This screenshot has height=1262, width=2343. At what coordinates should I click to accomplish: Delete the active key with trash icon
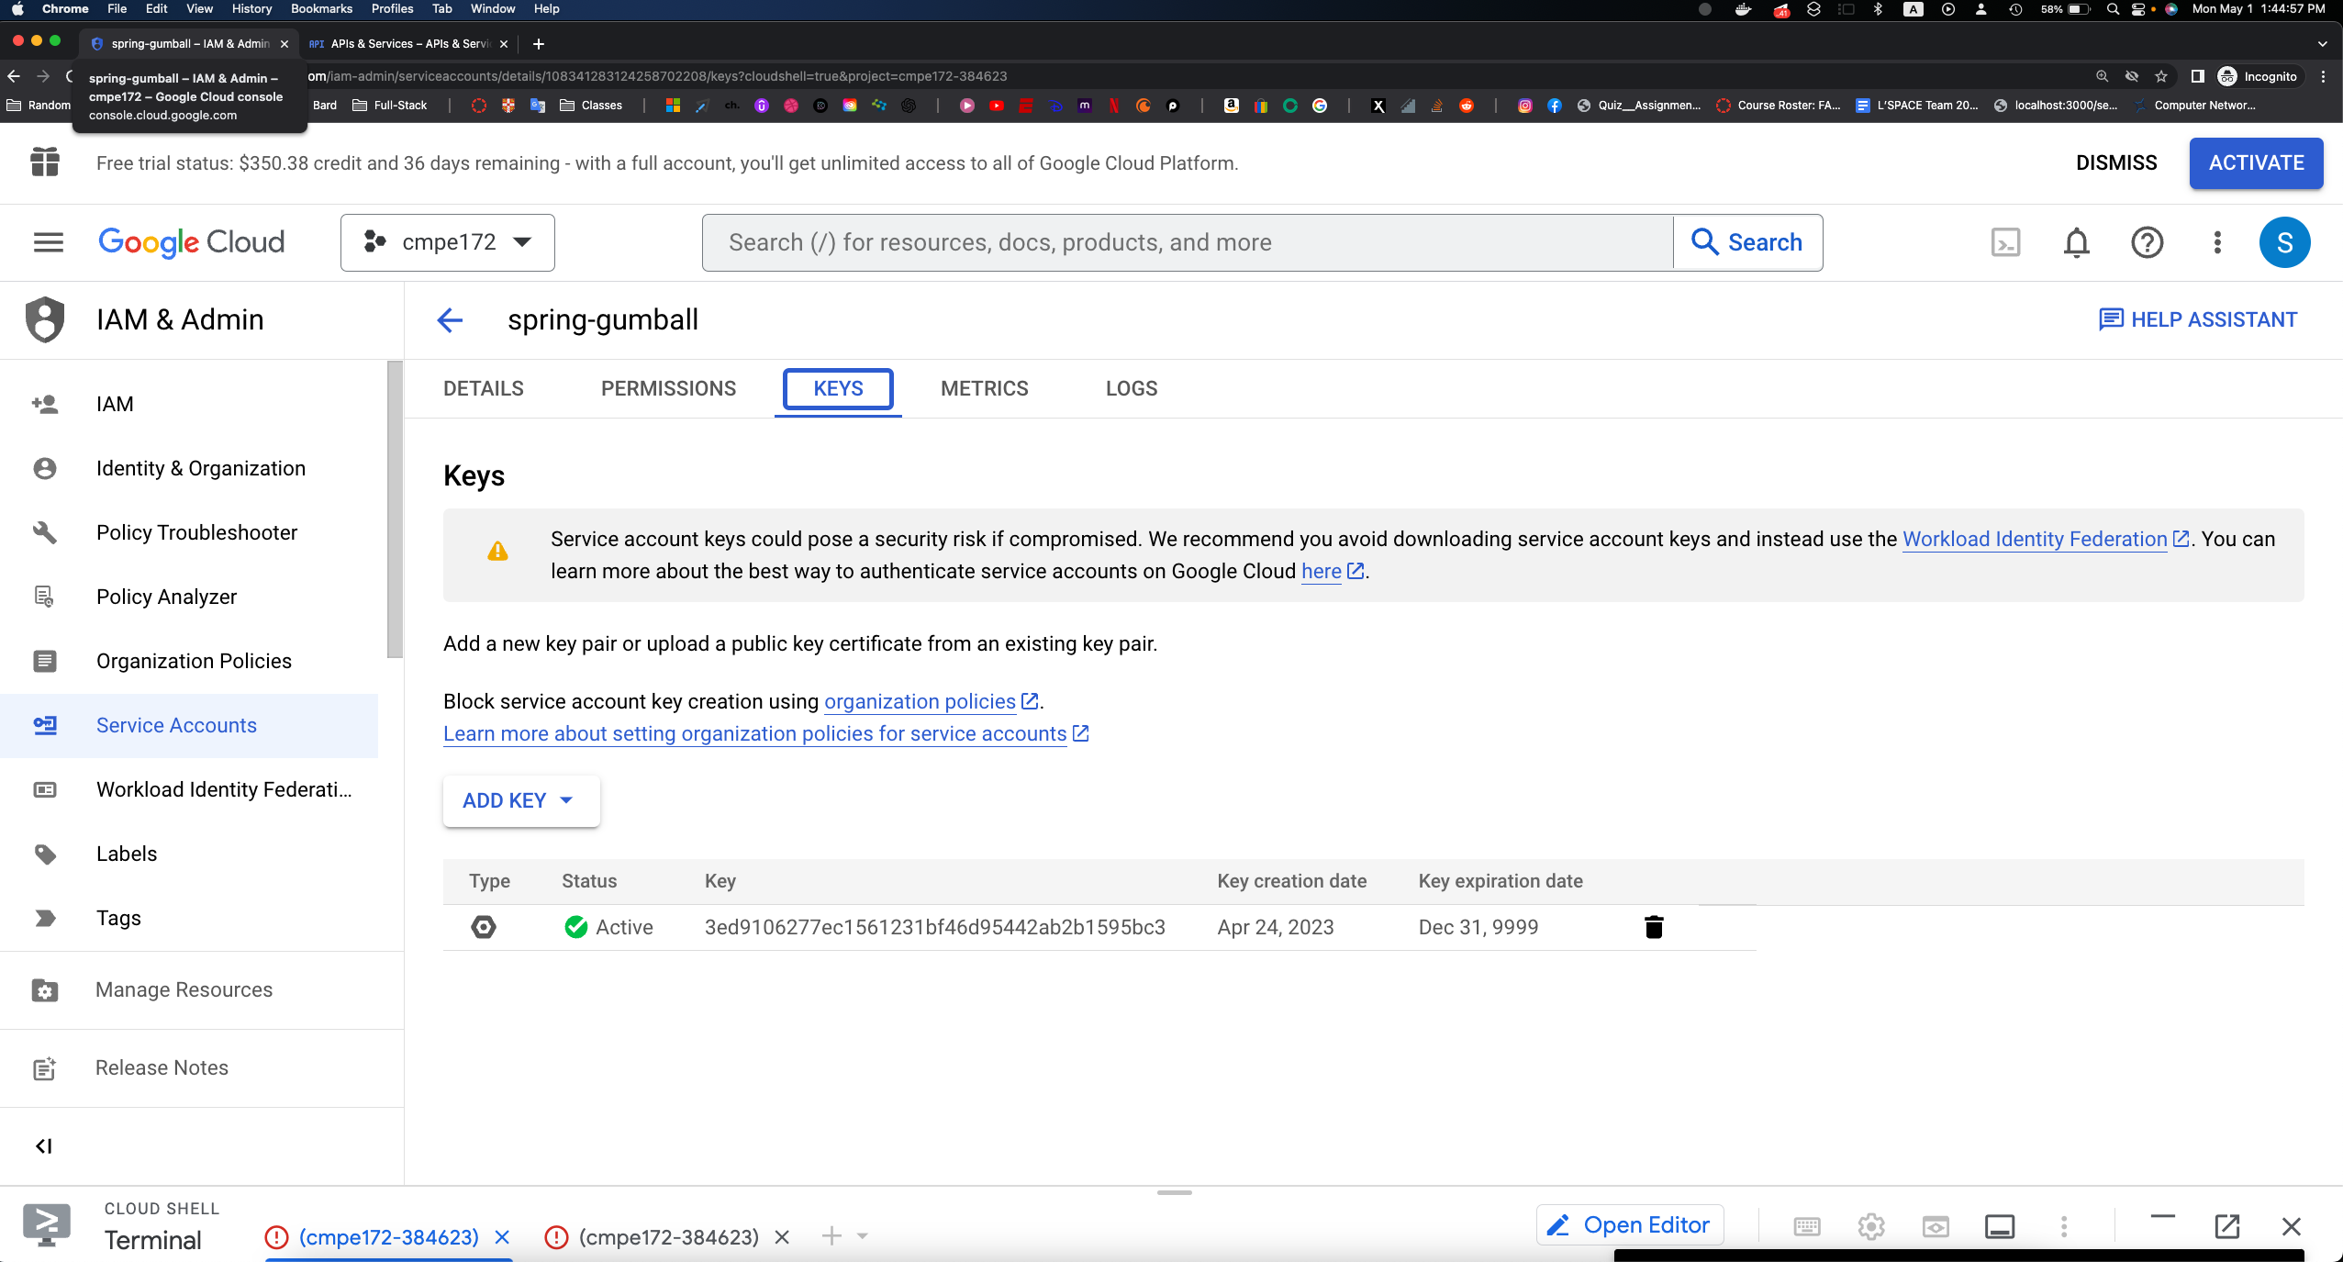point(1653,927)
